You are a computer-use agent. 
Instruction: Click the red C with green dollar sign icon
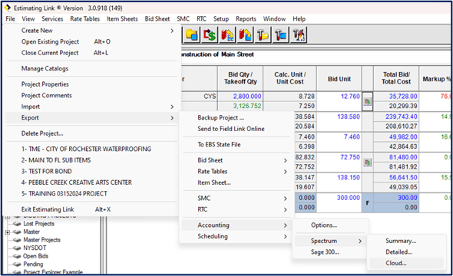(210, 35)
